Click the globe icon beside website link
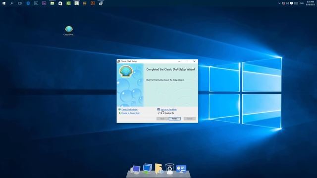The height and width of the screenshot is (178, 317). click(x=119, y=109)
